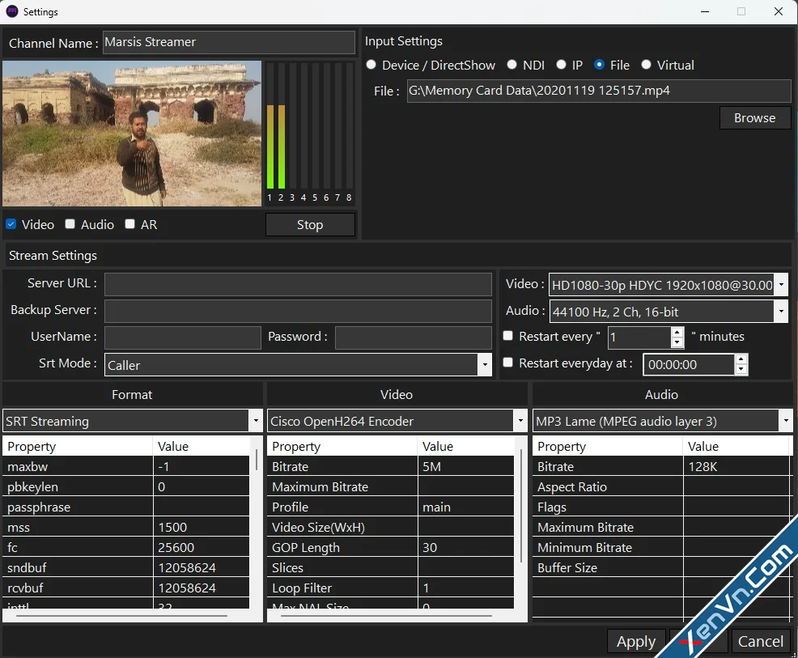
Task: Open the Srt Mode Caller dropdown
Action: click(485, 365)
